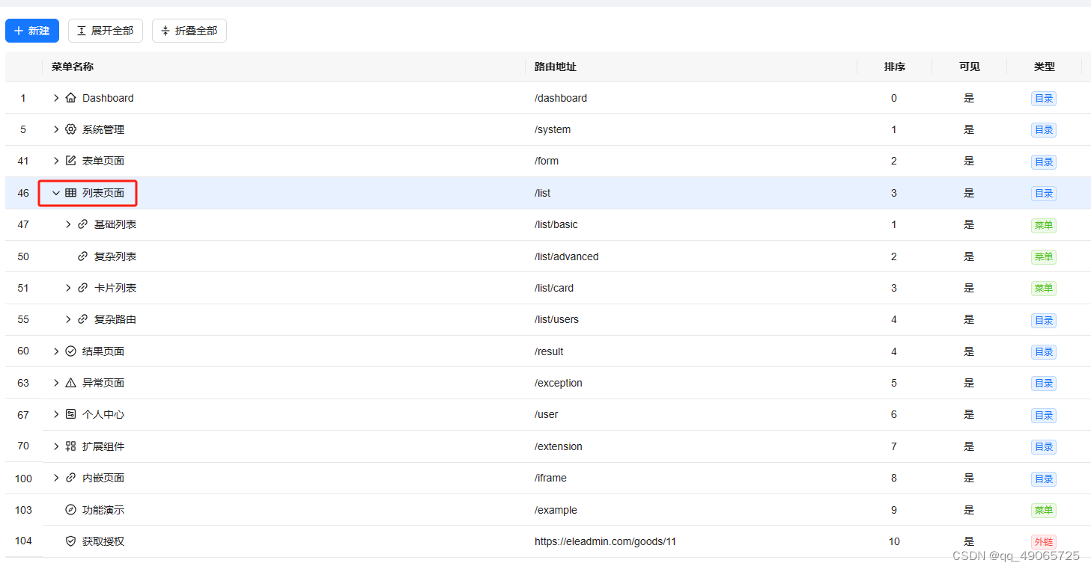Image resolution: width=1091 pixels, height=569 pixels.
Task: Expand the 扩展组件 row
Action: (x=56, y=446)
